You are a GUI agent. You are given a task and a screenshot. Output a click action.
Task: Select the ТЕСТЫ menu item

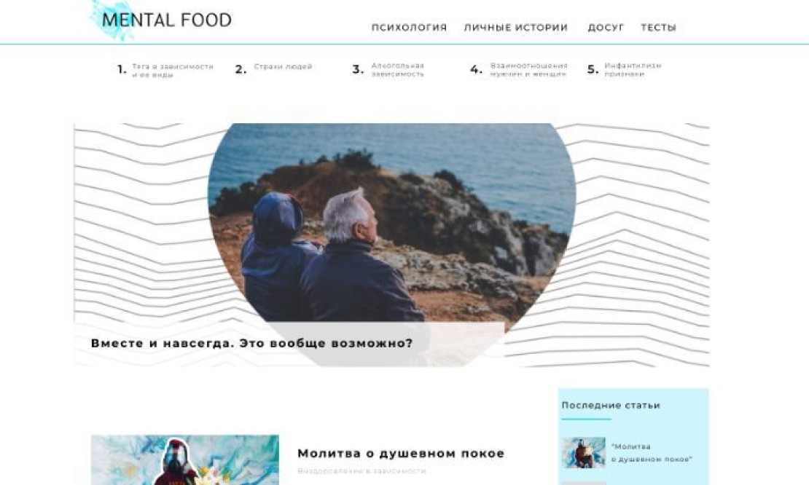[x=658, y=28]
